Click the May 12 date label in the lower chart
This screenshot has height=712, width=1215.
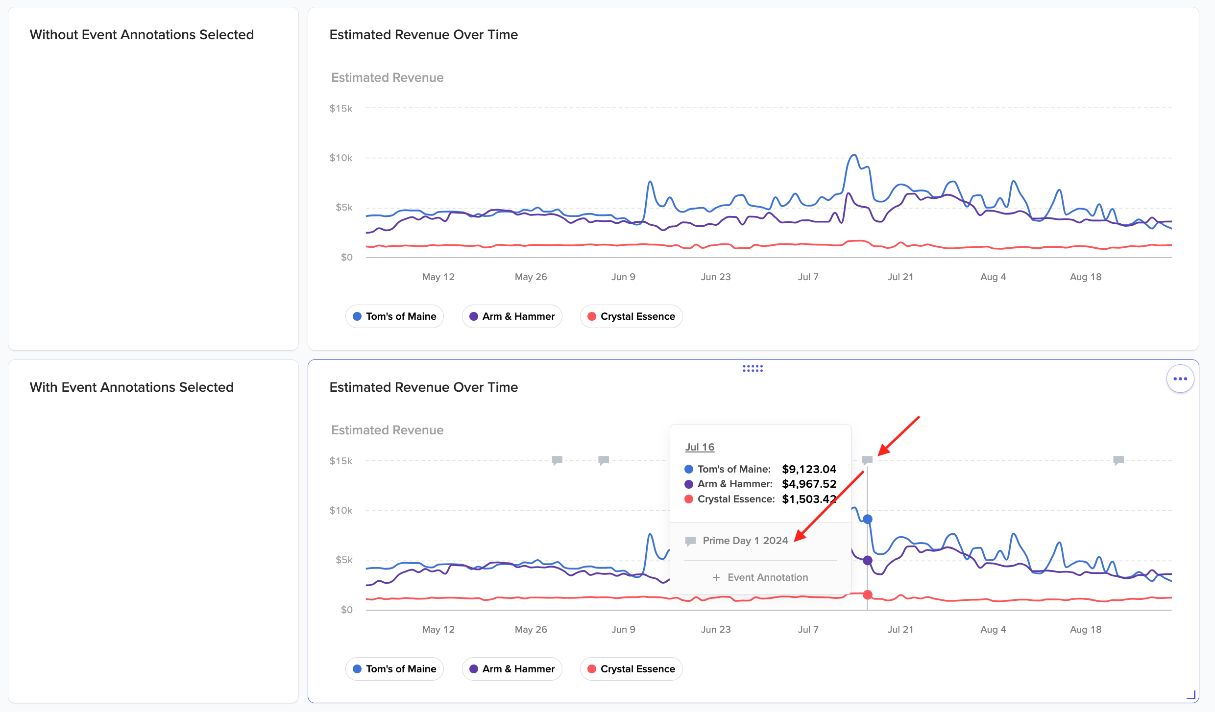438,629
